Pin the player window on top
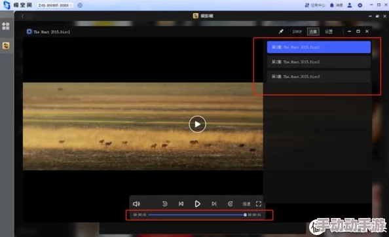Image resolution: width=389 pixels, height=237 pixels. pyautogui.click(x=281, y=31)
